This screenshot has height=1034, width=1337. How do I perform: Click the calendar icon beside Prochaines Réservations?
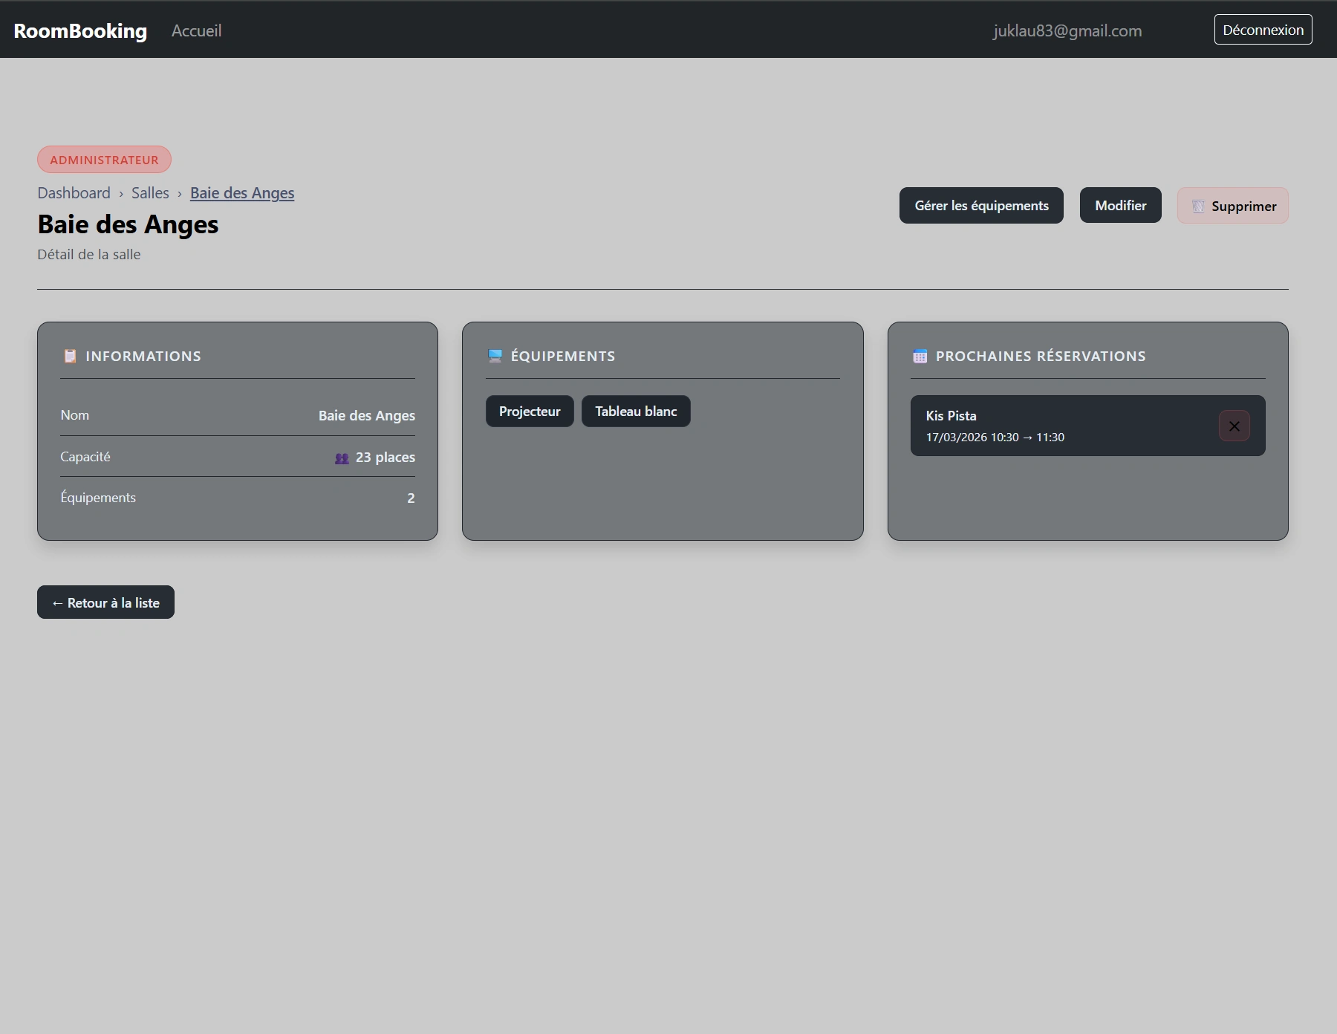pyautogui.click(x=920, y=356)
